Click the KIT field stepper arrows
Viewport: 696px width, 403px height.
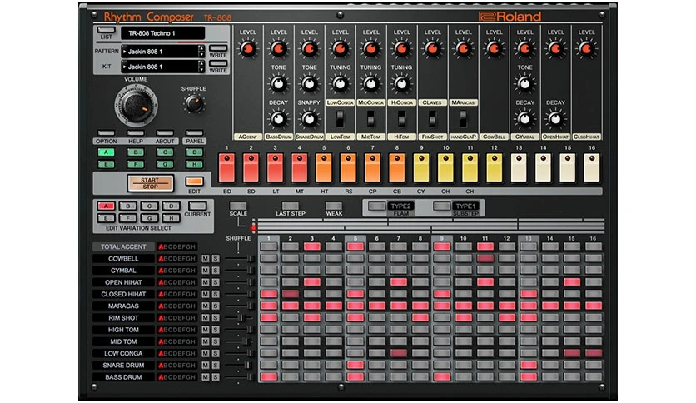[201, 67]
